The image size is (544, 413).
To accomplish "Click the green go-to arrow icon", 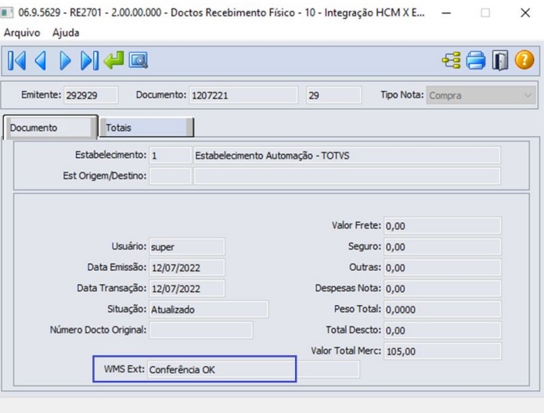I will click(x=113, y=60).
